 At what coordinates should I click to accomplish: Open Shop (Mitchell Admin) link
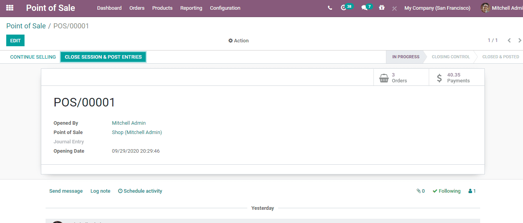pyautogui.click(x=137, y=132)
